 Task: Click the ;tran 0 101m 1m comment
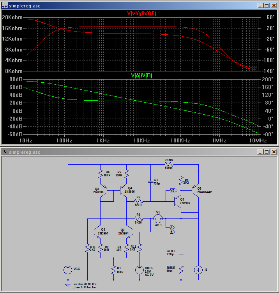85,287
